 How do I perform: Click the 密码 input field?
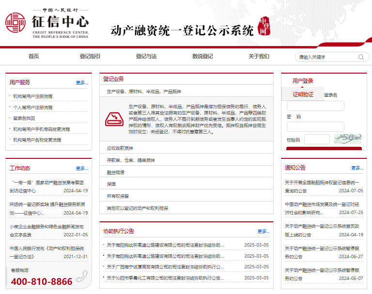[x=315, y=127]
